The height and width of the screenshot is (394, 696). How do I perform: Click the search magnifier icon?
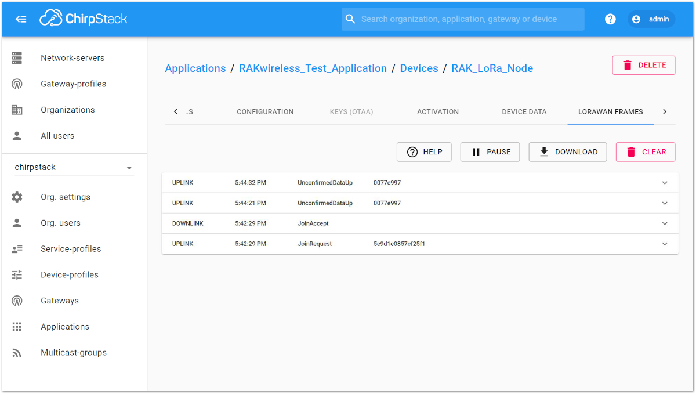point(350,19)
